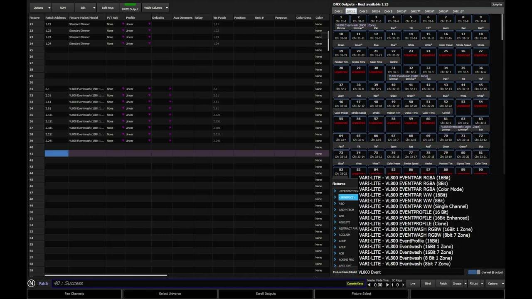Toggle the MUTE Output button

pyautogui.click(x=130, y=7)
